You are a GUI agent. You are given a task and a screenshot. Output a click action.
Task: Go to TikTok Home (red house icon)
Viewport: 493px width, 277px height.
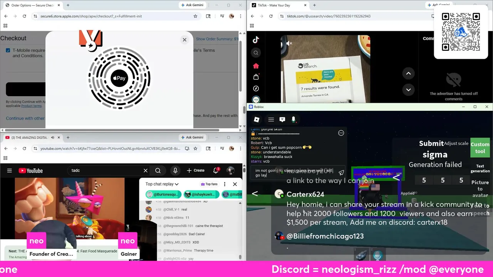tap(256, 66)
